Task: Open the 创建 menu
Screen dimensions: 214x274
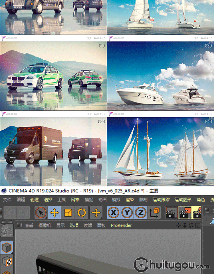Action: [x=35, y=200]
